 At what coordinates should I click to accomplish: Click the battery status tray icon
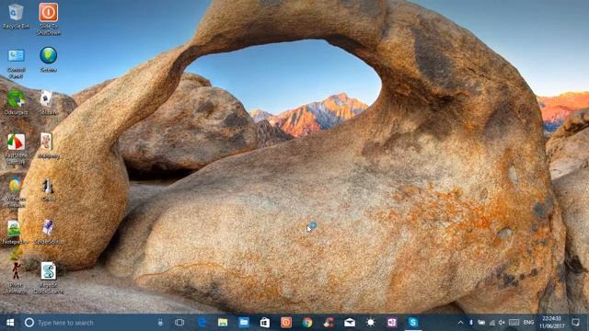coord(481,323)
